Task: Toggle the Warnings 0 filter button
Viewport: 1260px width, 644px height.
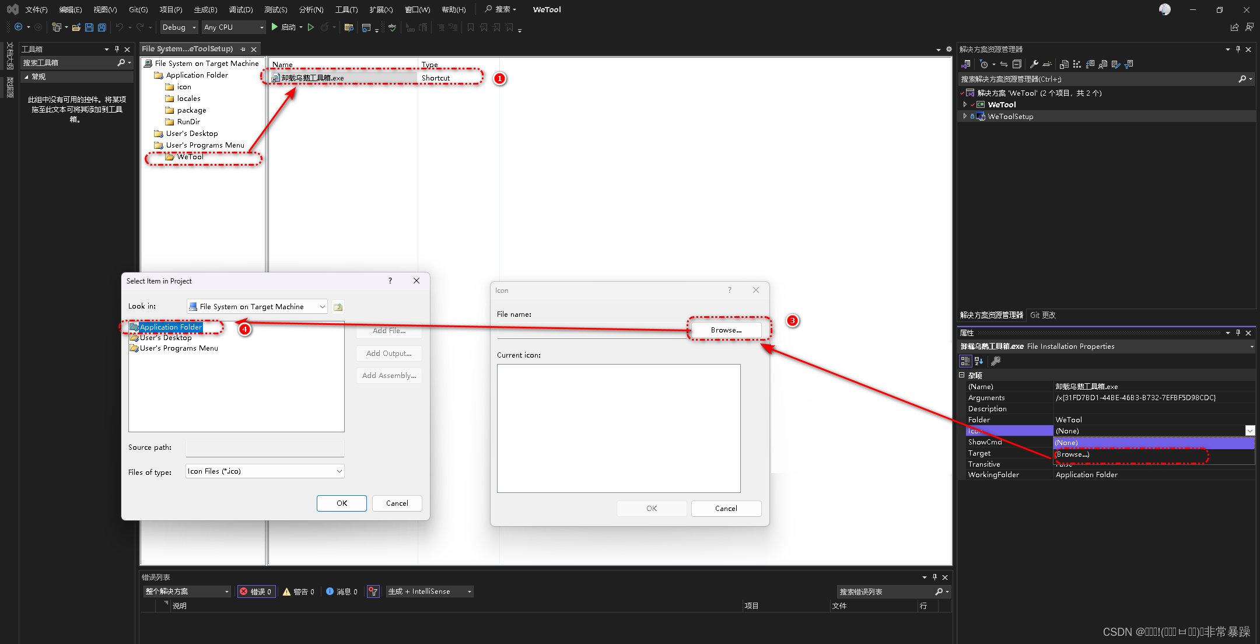Action: (x=299, y=591)
